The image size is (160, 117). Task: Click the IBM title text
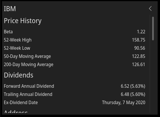click(10, 9)
